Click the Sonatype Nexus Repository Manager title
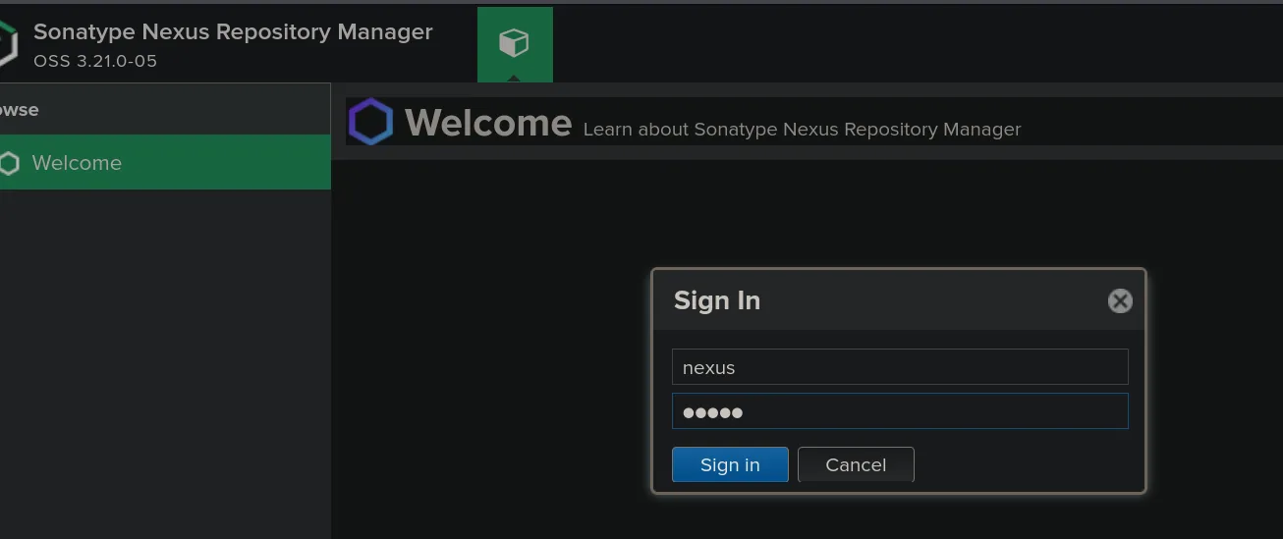 click(233, 31)
